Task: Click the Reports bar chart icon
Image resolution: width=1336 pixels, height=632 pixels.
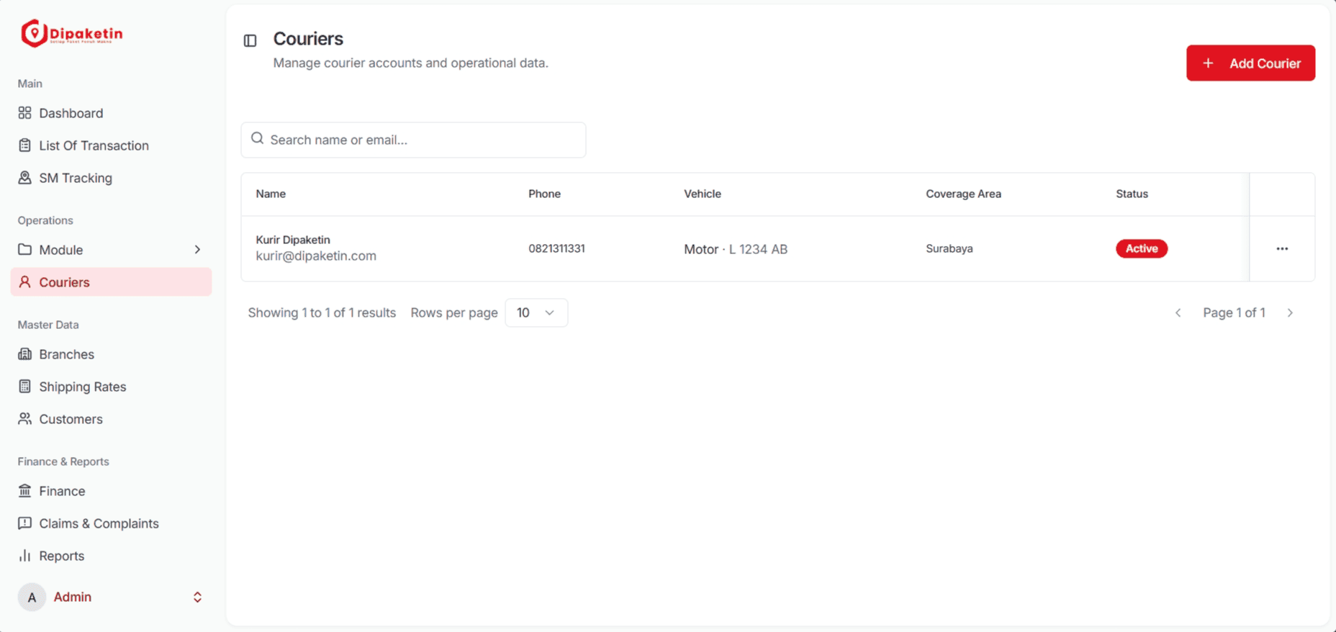Action: pos(24,556)
